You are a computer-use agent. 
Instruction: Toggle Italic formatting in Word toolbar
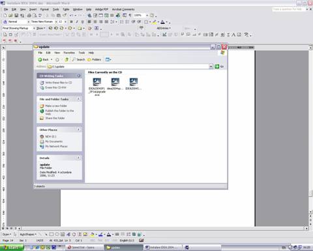(x=77, y=22)
